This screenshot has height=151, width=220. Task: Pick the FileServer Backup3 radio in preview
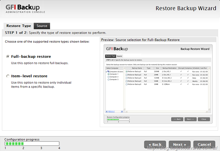point(126,77)
